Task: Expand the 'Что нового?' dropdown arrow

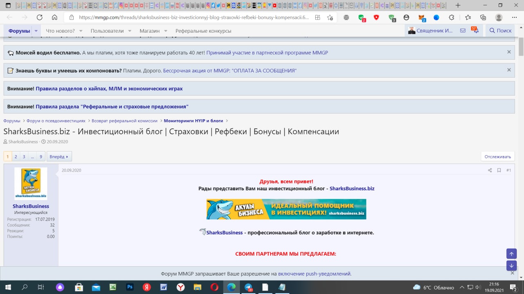Action: click(x=81, y=31)
